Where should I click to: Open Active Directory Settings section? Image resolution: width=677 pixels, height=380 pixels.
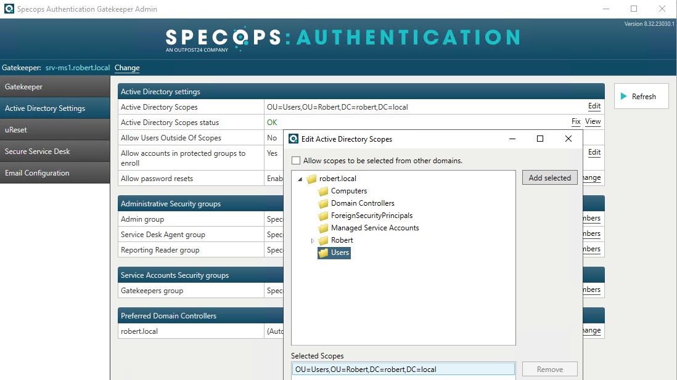(x=55, y=108)
